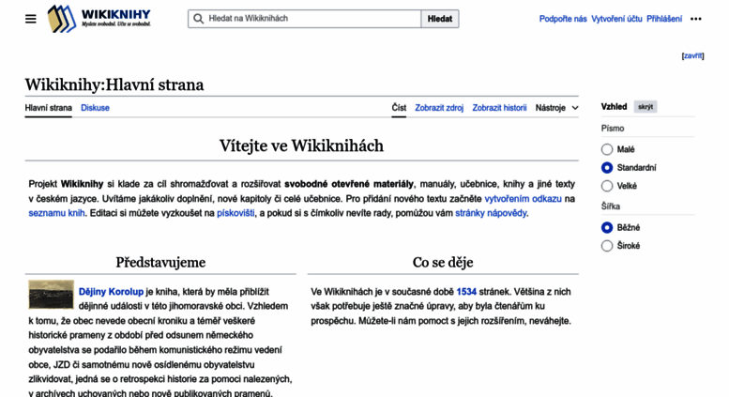Expand the Nástroje dropdown
Viewport: 729px width, 397px height.
[556, 108]
